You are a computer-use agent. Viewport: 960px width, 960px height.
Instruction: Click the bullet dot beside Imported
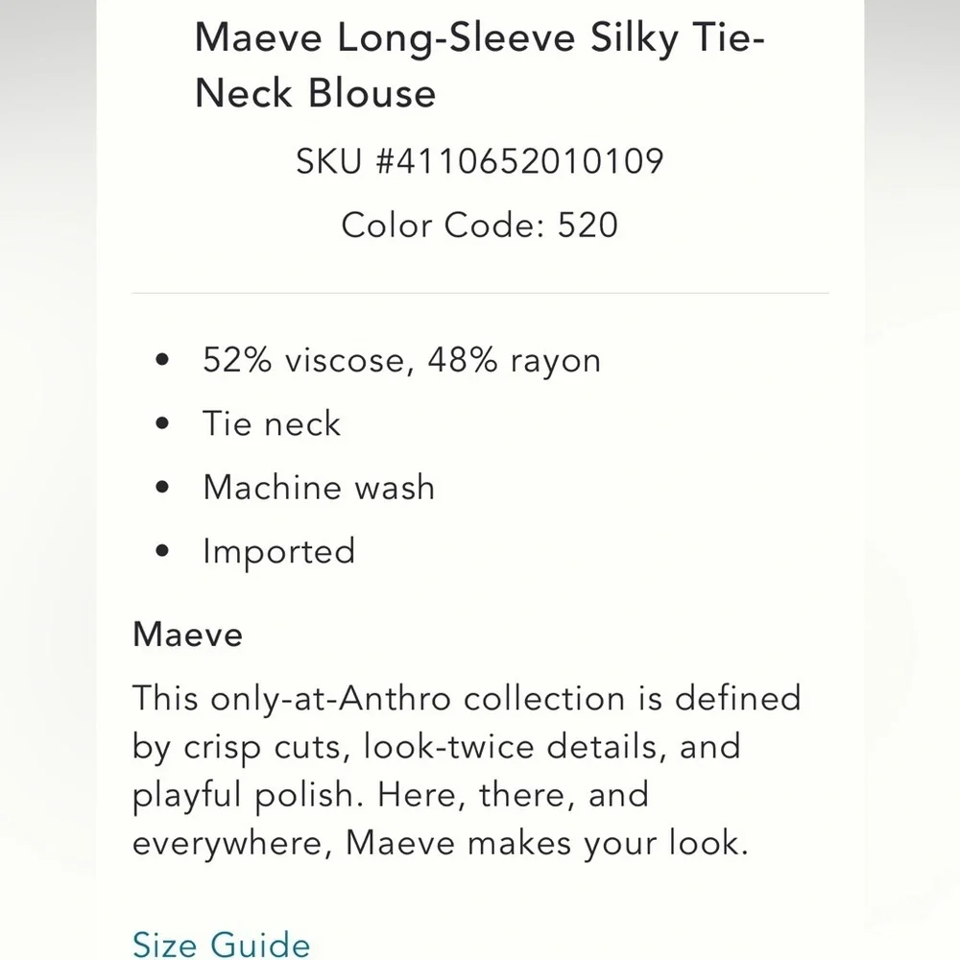[x=162, y=550]
